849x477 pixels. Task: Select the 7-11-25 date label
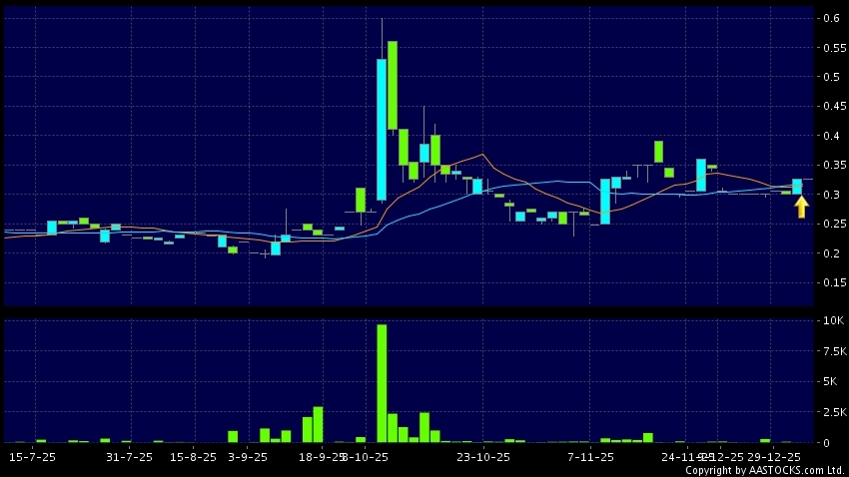coord(590,457)
